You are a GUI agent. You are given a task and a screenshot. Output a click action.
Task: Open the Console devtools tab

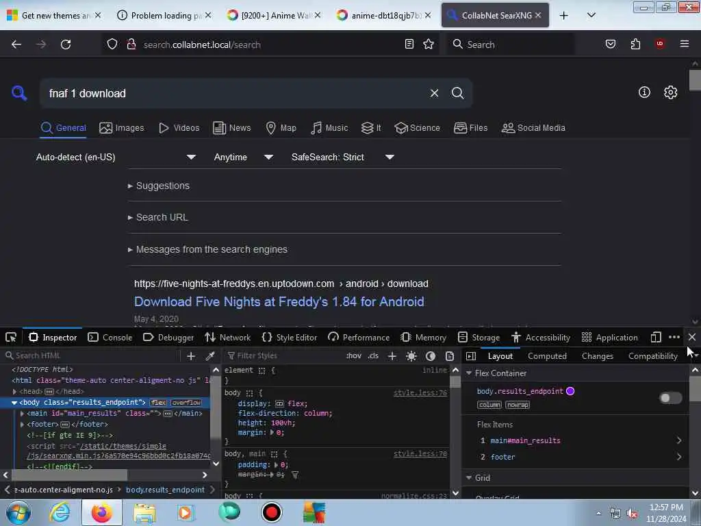coord(110,337)
